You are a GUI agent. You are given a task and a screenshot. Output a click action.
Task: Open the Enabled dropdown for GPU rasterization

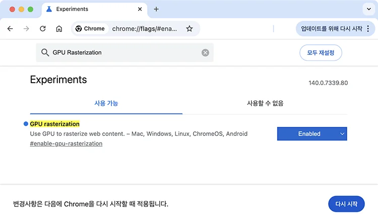click(x=312, y=134)
